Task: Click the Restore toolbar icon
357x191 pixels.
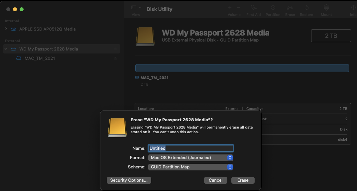Action: [x=306, y=8]
